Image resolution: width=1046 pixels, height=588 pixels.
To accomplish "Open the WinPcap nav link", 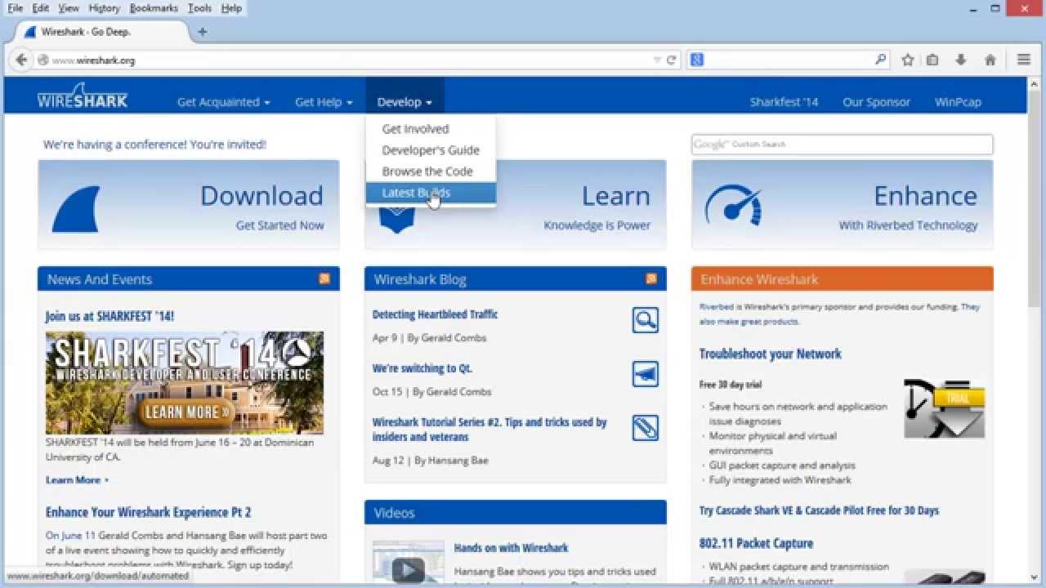I will coord(958,102).
